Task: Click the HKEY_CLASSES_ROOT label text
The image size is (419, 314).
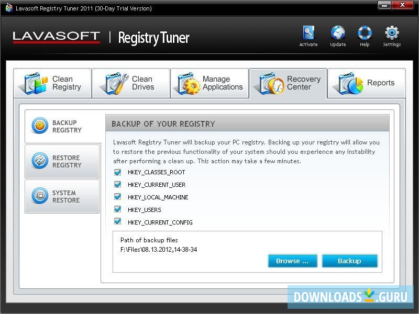Action: (x=156, y=172)
